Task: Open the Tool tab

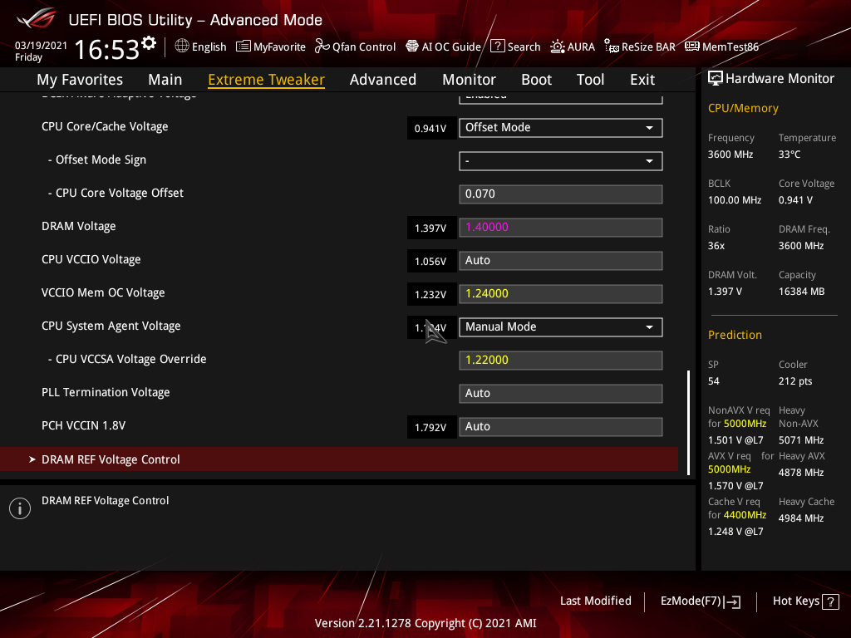Action: click(x=591, y=80)
